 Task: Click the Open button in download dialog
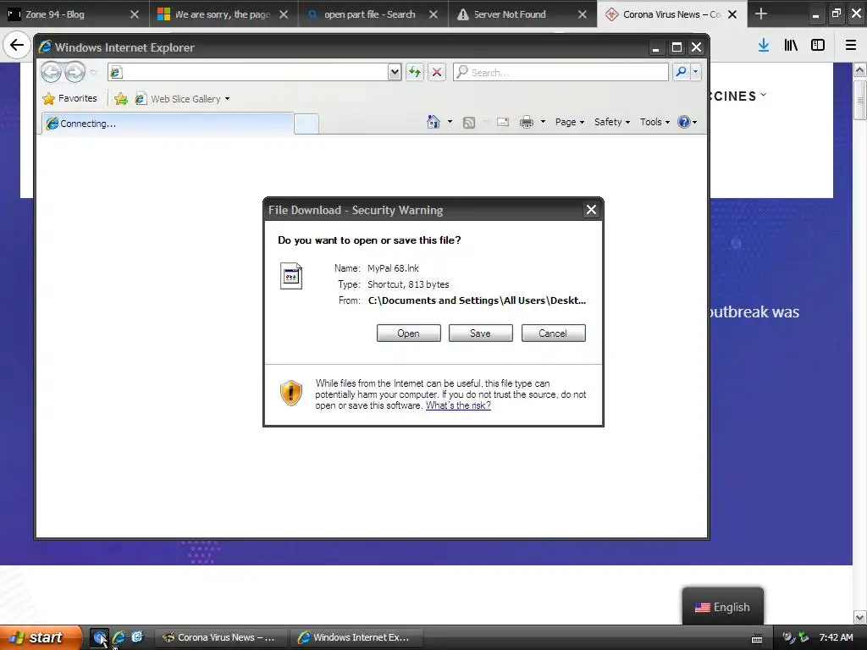[409, 333]
